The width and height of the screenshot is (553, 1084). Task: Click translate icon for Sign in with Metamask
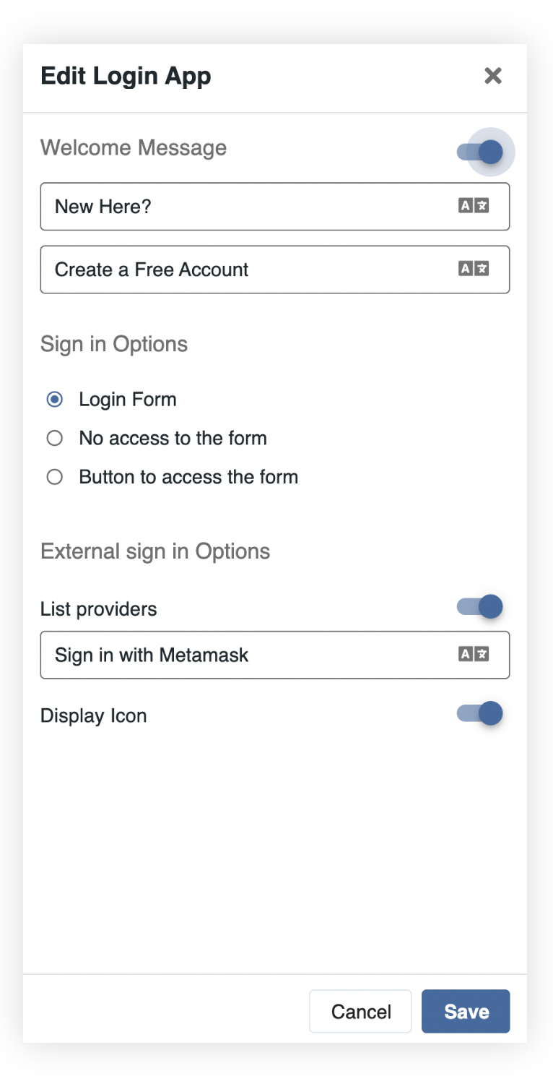pos(474,655)
